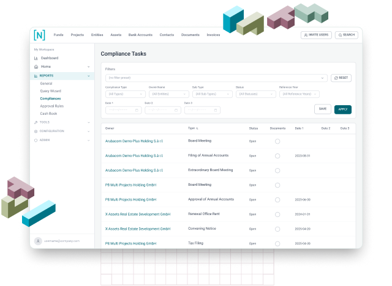This screenshot has height=286, width=392.
Task: Open the Invoices menu
Action: pos(213,35)
